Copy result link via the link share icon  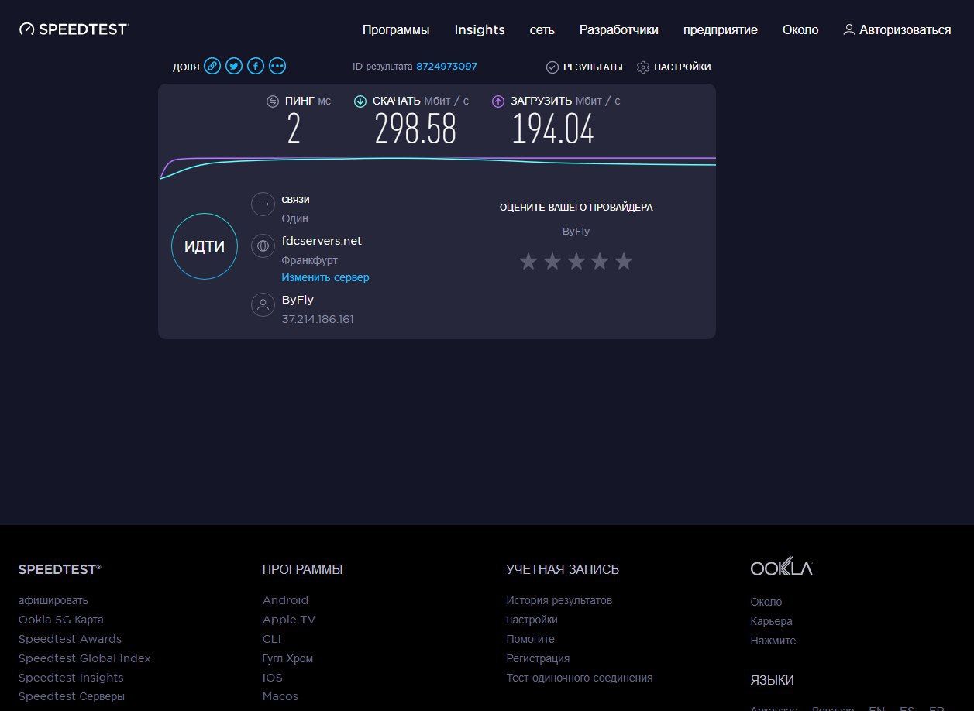pos(212,66)
